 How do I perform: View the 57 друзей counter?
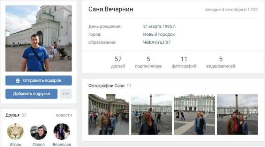pos(118,62)
